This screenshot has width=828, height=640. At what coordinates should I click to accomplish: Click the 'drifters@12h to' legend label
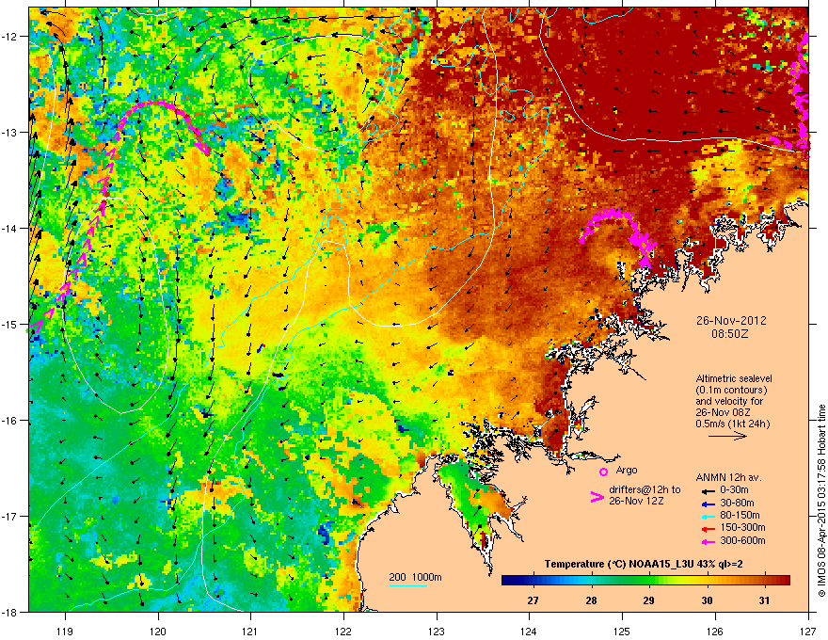[645, 489]
